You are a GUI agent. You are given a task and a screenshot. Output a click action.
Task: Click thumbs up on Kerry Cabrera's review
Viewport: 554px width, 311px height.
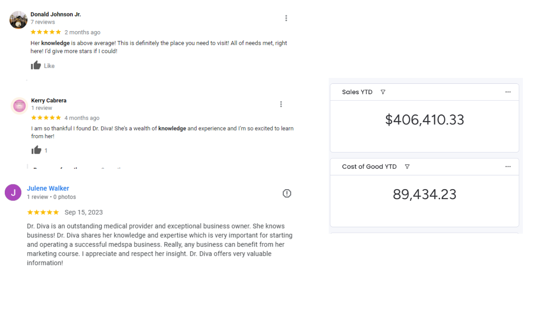[36, 150]
